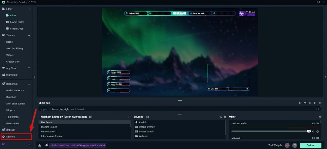This screenshot has width=327, height=149.
Task: Open Dashboard Home
Action: coord(15,91)
